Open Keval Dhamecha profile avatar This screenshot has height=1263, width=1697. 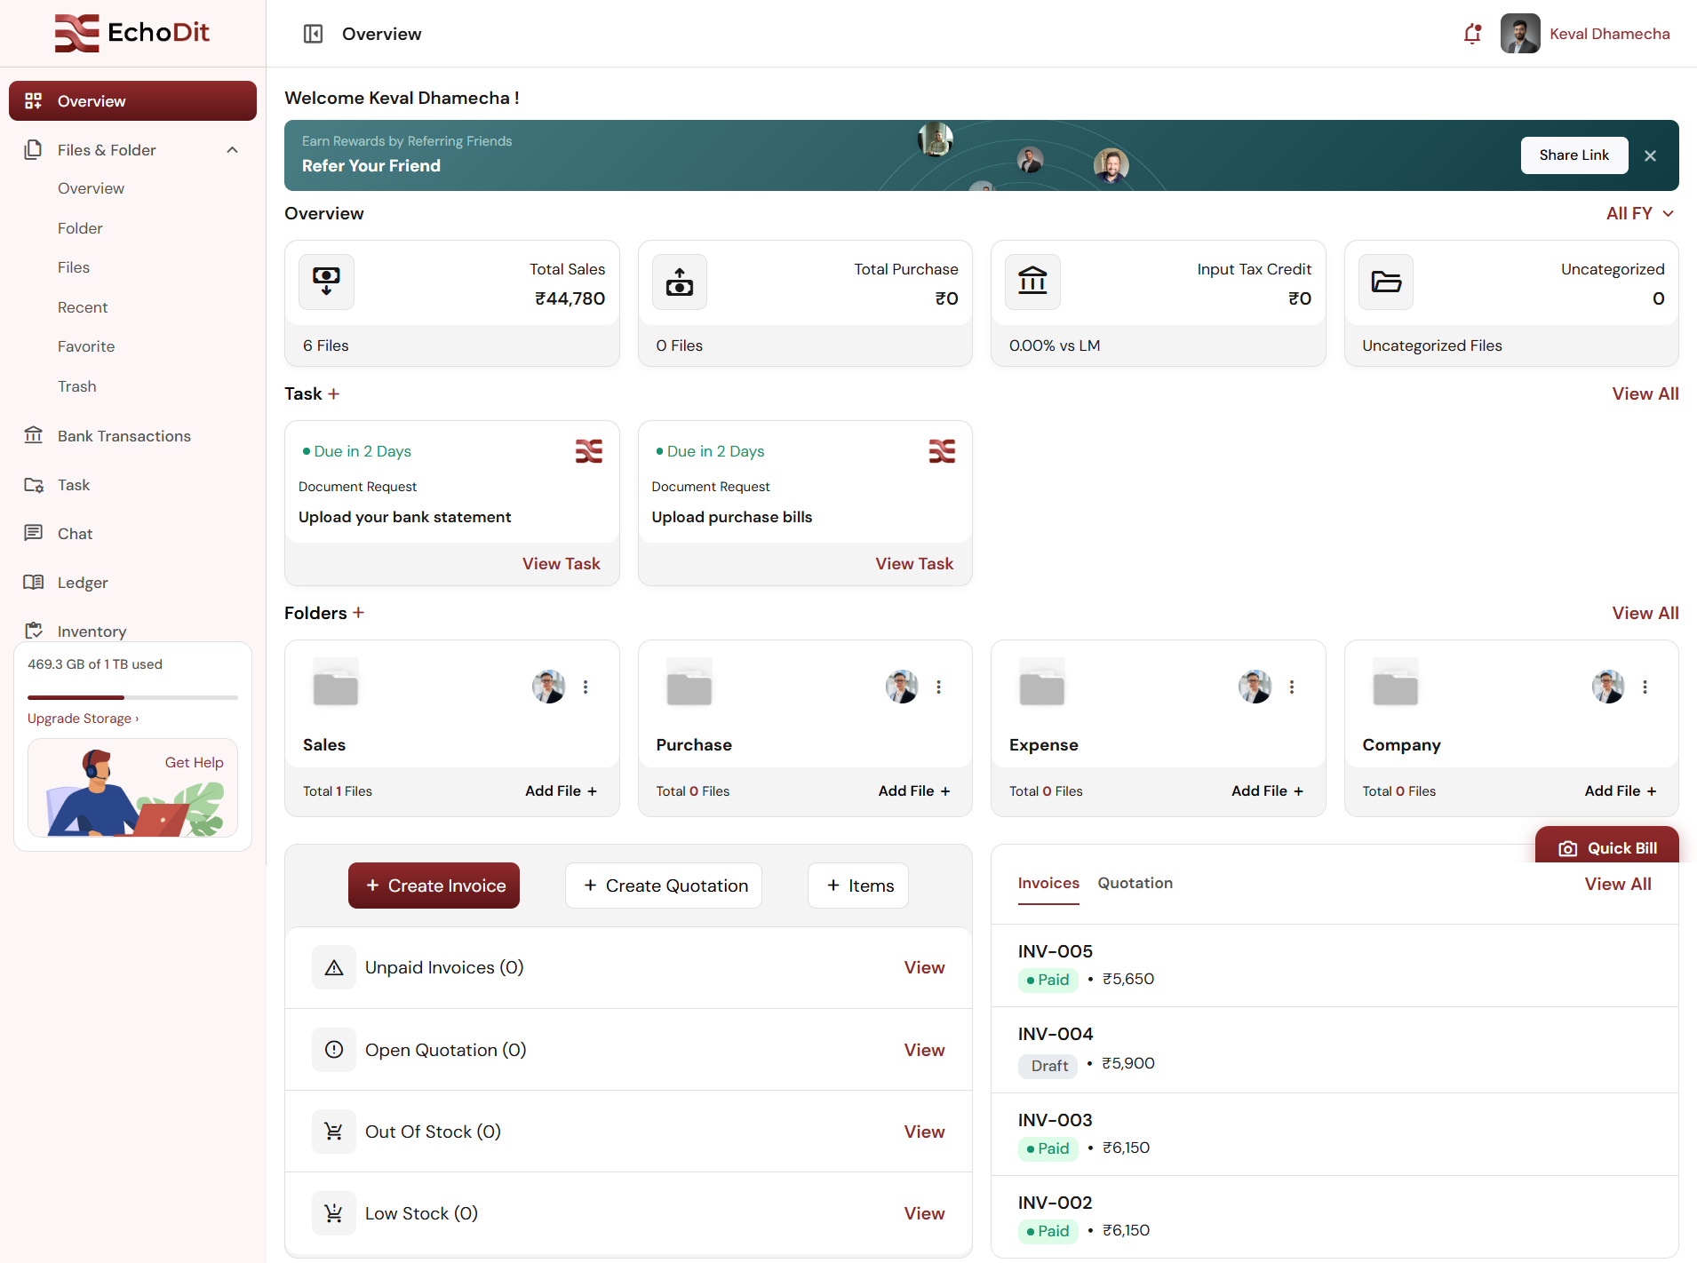1520,34
